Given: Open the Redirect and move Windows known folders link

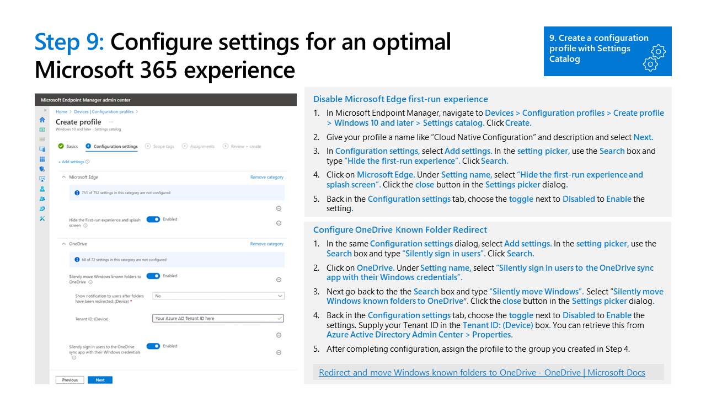Looking at the screenshot, I should pos(482,373).
